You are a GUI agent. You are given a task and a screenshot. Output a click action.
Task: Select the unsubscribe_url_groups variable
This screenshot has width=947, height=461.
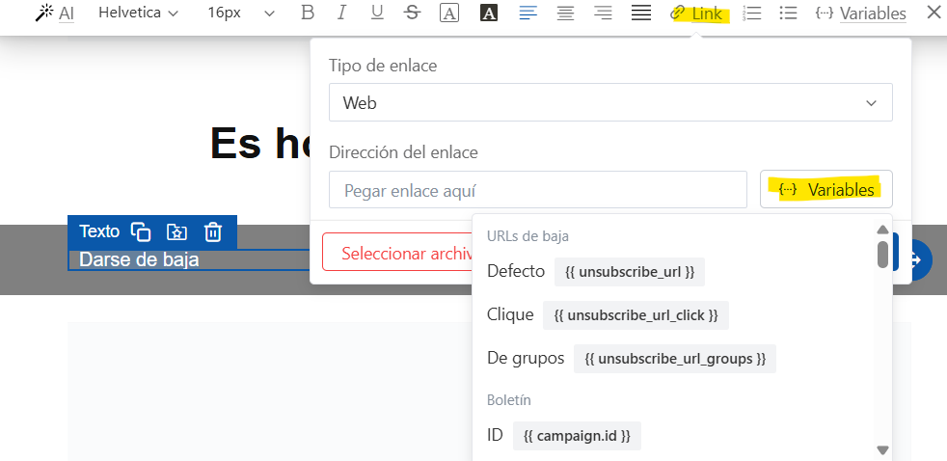(x=675, y=359)
